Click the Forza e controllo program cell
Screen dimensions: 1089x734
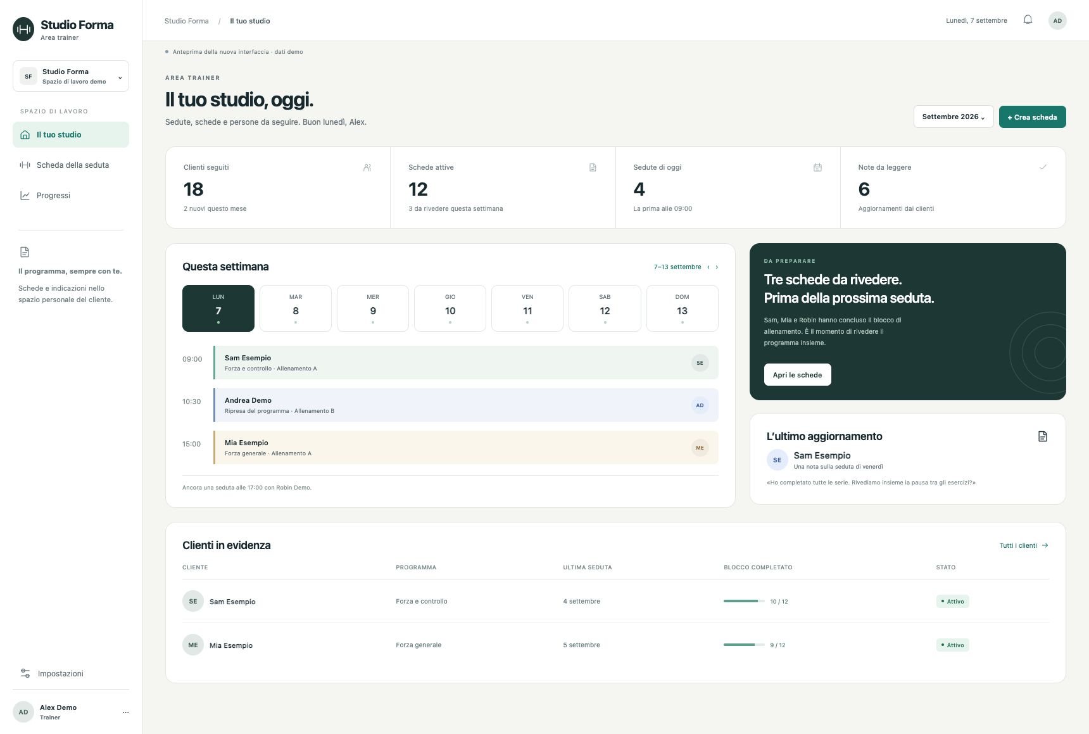422,602
